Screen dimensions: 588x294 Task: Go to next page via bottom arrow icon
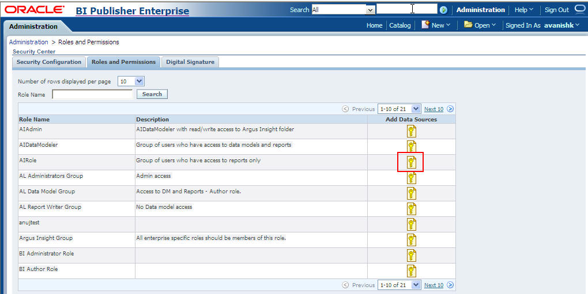point(450,285)
